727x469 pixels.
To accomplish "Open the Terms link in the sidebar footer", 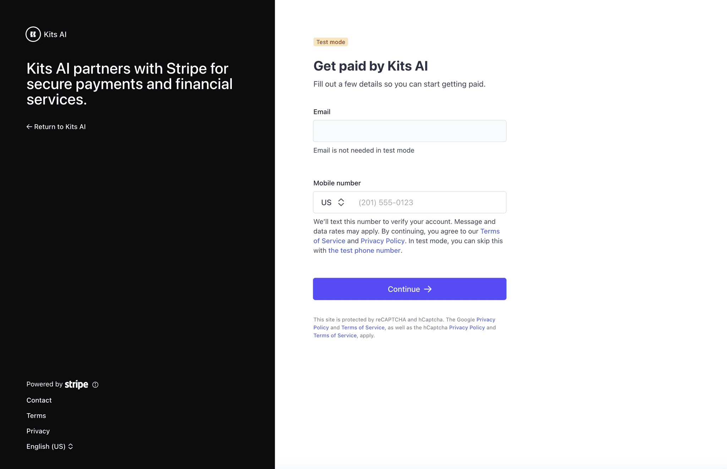I will click(36, 415).
